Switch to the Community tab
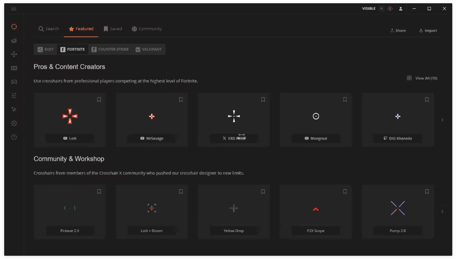 click(x=147, y=29)
